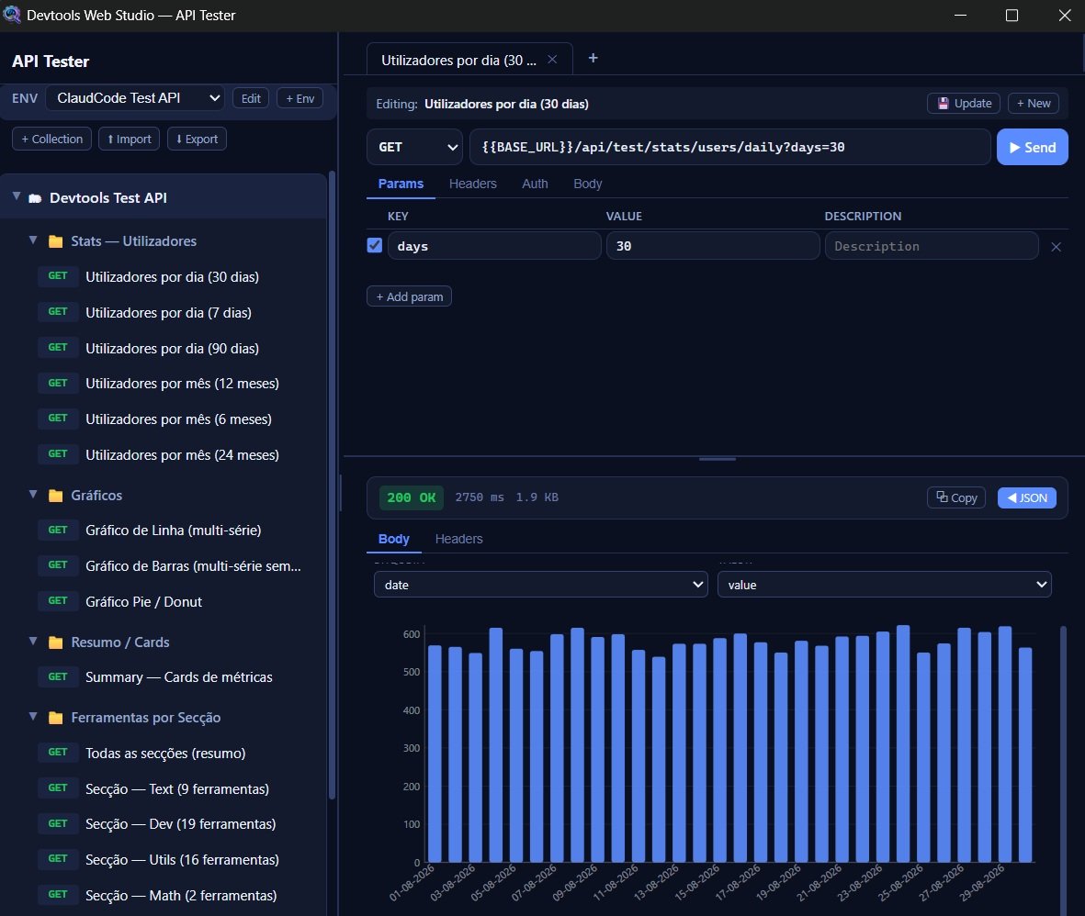Open the value axis dropdown
This screenshot has width=1085, height=916.
click(885, 585)
